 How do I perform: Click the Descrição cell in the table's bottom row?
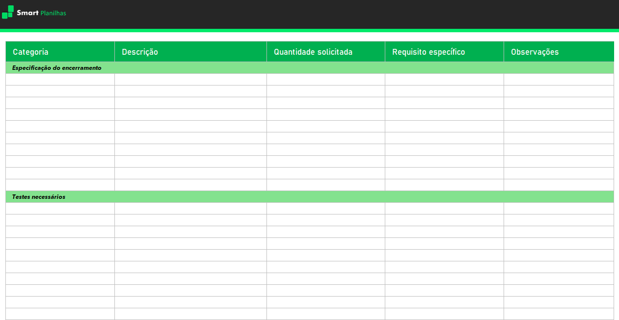click(x=190, y=314)
